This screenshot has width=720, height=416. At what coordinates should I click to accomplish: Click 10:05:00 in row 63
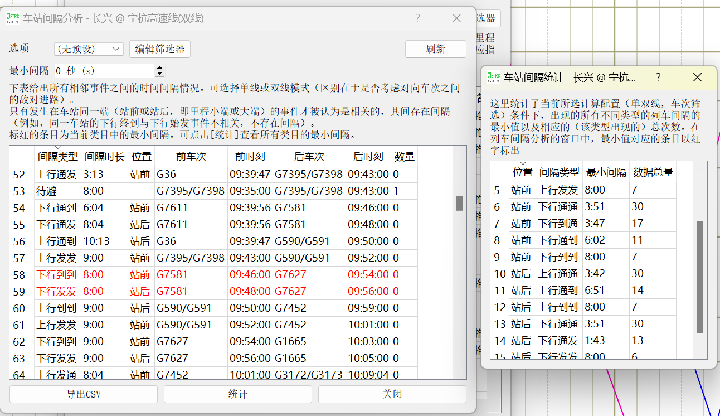point(368,359)
